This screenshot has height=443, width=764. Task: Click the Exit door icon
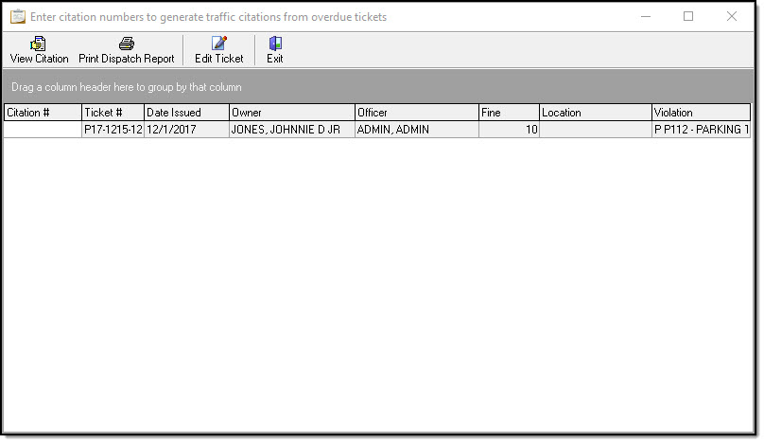274,44
